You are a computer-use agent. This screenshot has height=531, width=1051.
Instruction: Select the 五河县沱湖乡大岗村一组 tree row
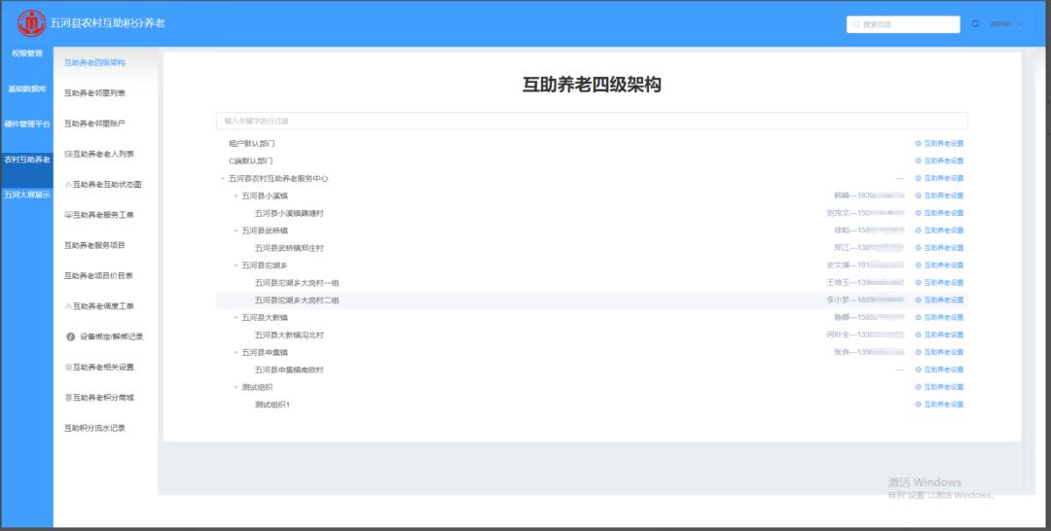592,283
